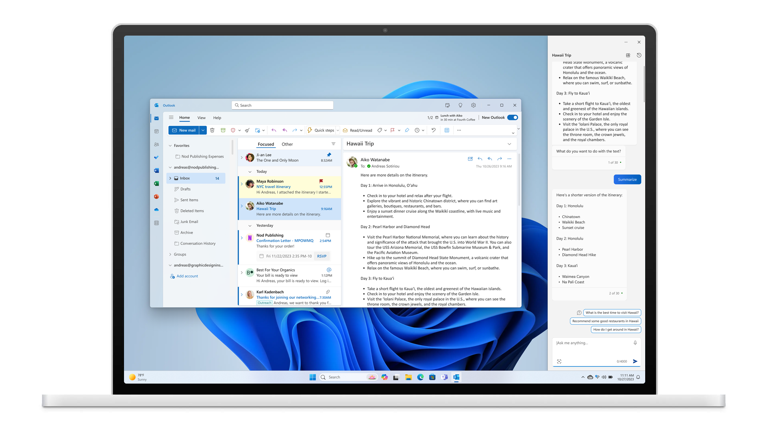The width and height of the screenshot is (768, 432).
Task: Click the Sweep broom icon
Action: click(247, 130)
